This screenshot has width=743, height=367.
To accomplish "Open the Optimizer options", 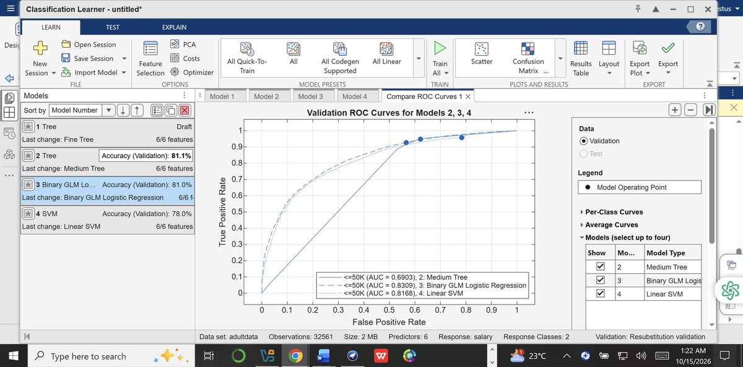I will tap(192, 72).
